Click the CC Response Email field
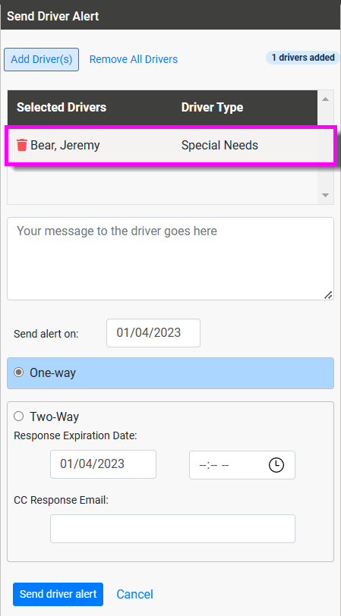 (x=172, y=529)
